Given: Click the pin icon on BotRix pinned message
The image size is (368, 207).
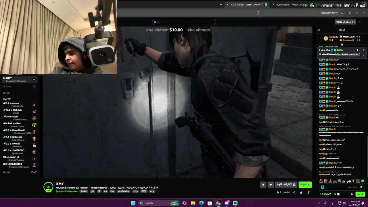Looking at the screenshot, I should pyautogui.click(x=357, y=50).
